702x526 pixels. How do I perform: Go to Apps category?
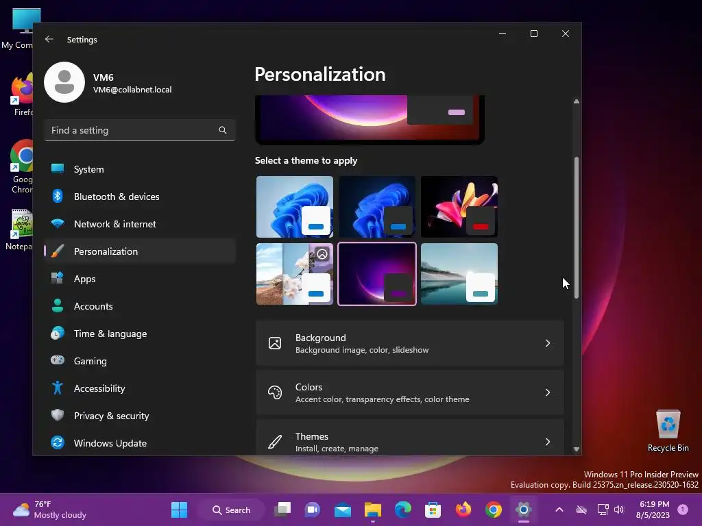coord(140,279)
